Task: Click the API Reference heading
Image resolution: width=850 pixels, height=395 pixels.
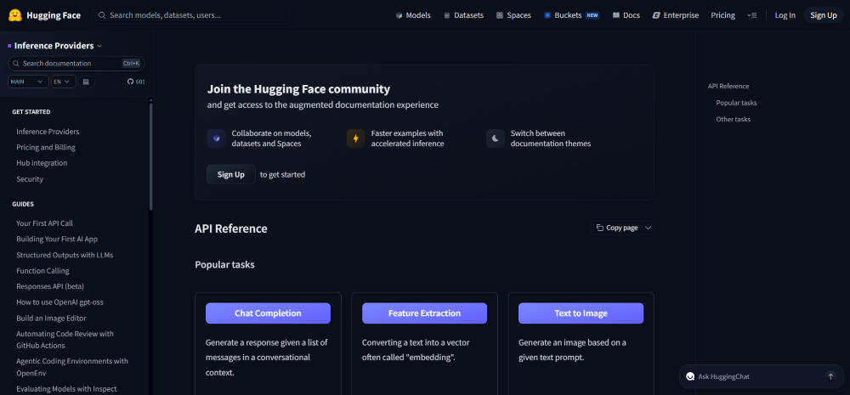Action: [x=231, y=229]
